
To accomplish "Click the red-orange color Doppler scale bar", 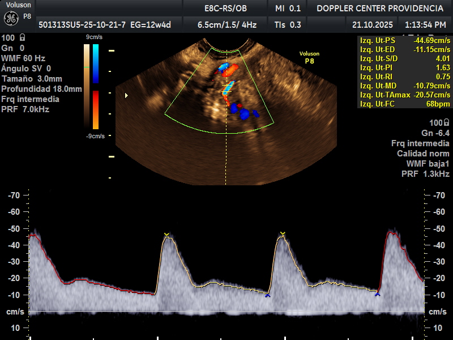I will 96,110.
